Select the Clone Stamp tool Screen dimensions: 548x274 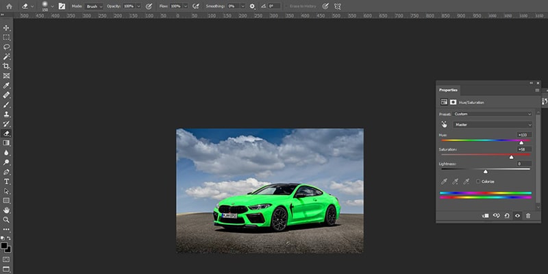[6, 114]
